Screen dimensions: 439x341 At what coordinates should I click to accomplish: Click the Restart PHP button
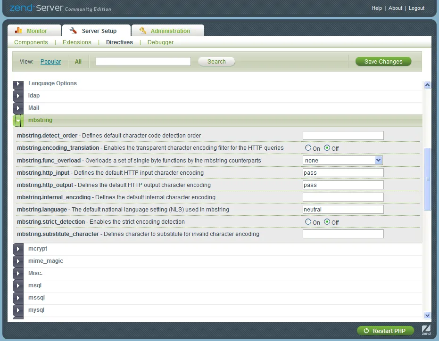coord(385,331)
